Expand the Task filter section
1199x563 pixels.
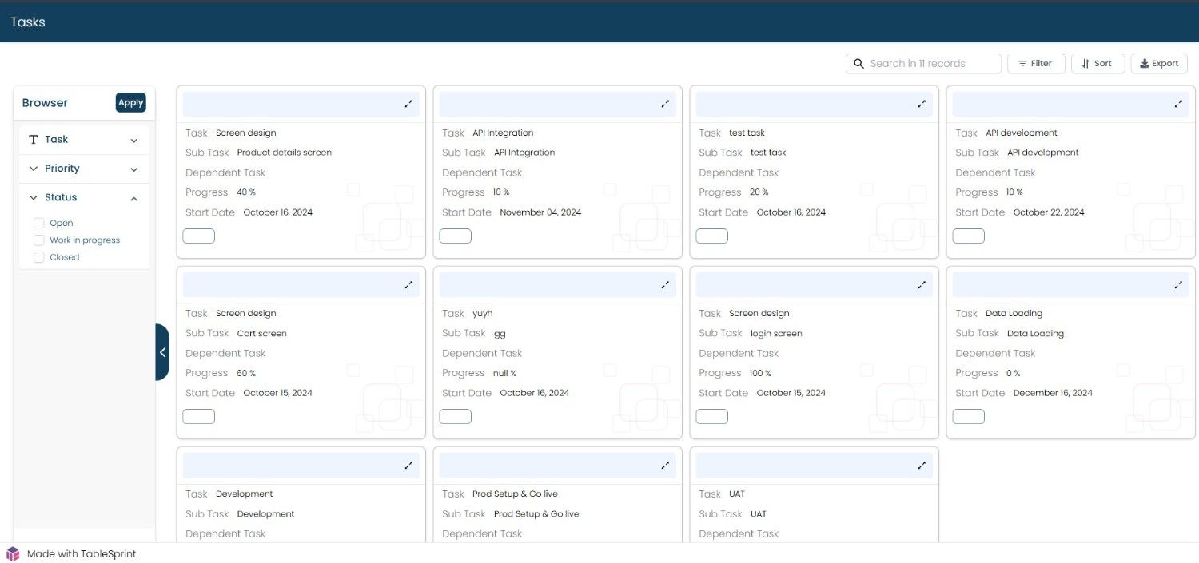[84, 140]
